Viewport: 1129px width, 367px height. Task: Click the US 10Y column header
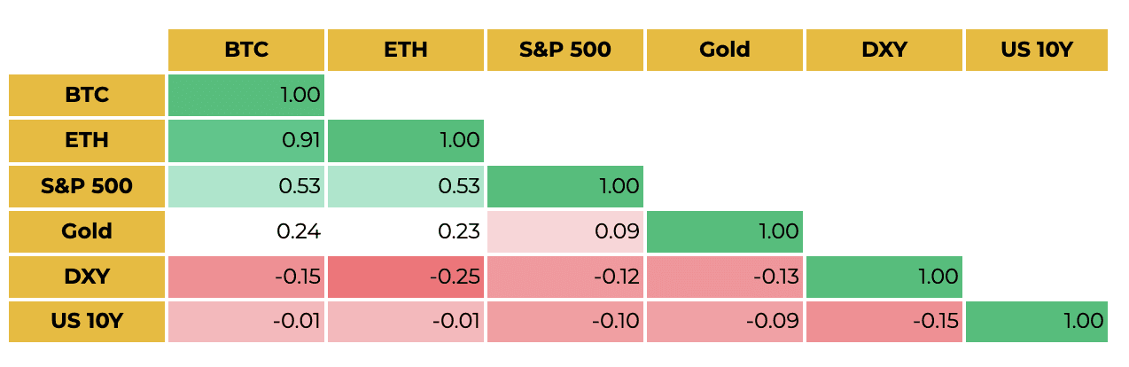pos(1036,50)
